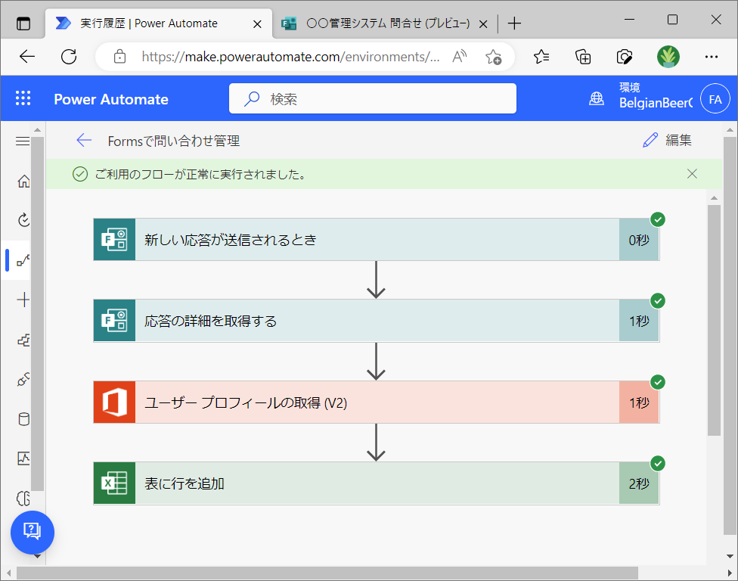Click the browser address bar URL

pos(290,57)
